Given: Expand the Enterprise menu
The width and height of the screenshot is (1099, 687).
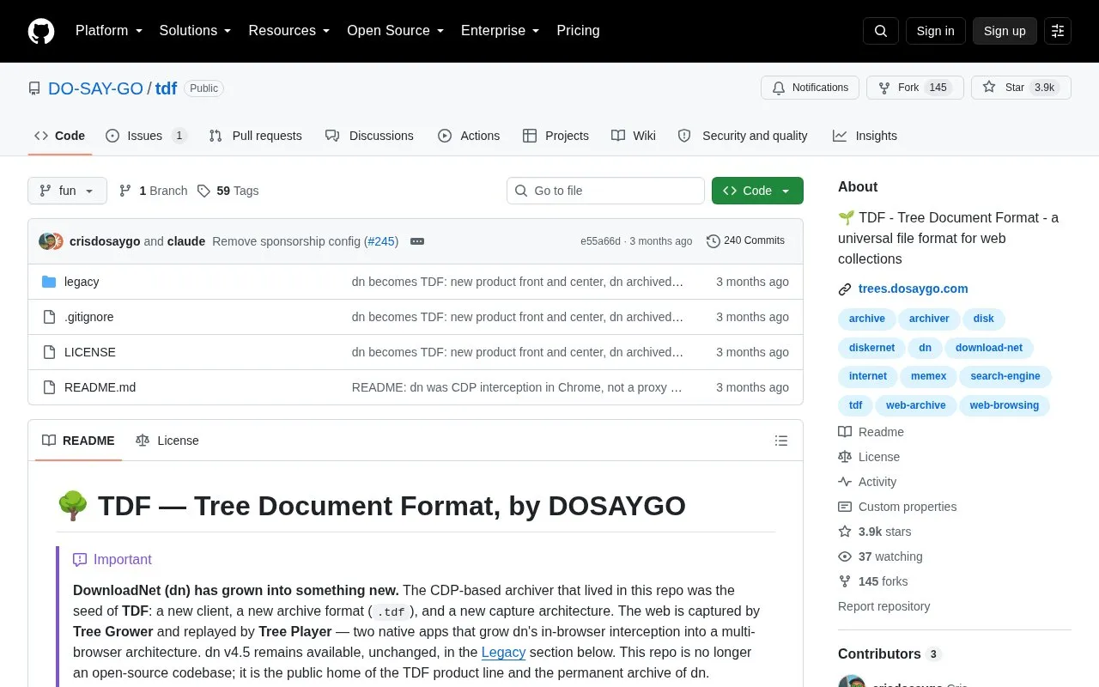Looking at the screenshot, I should click(501, 31).
